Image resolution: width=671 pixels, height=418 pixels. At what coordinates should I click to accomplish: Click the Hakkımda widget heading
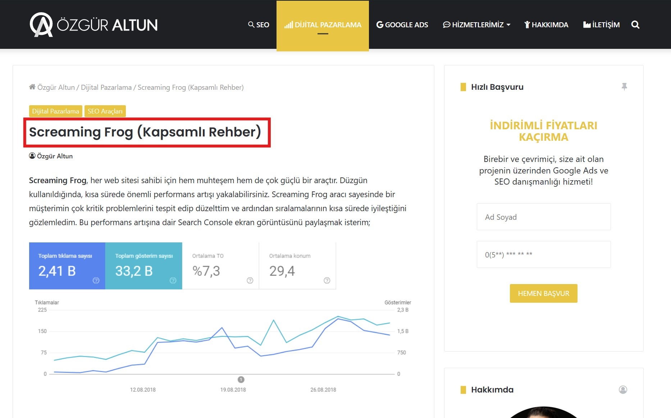pos(492,390)
